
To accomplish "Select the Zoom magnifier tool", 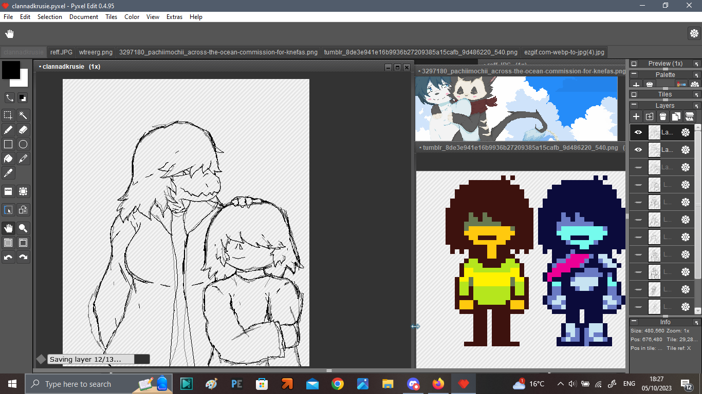I will pyautogui.click(x=23, y=228).
